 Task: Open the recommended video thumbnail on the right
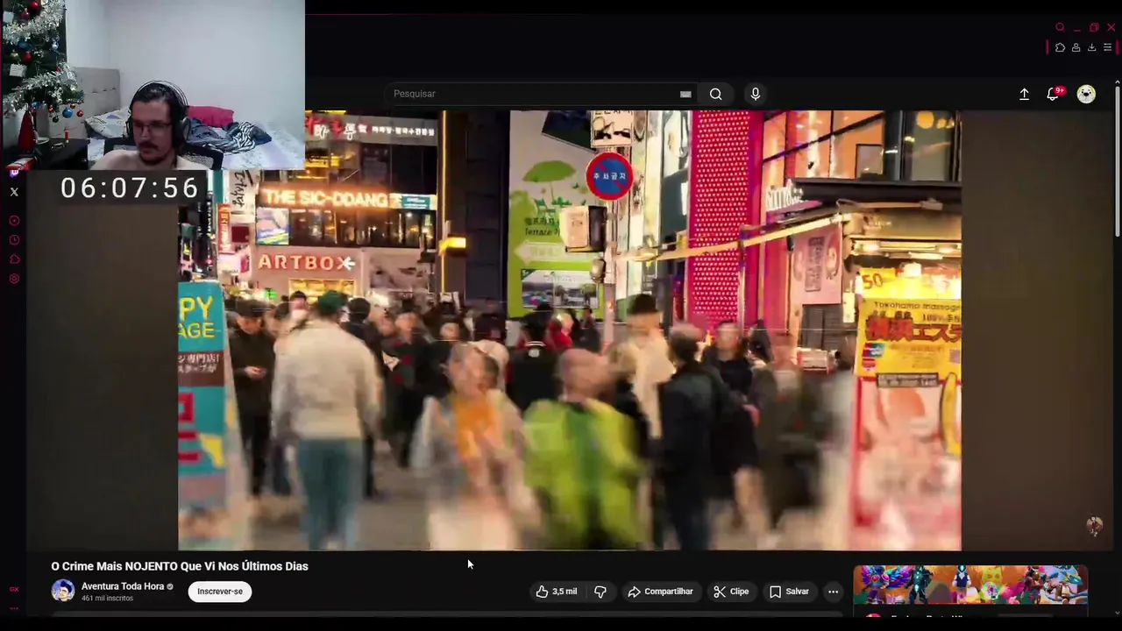click(970, 585)
